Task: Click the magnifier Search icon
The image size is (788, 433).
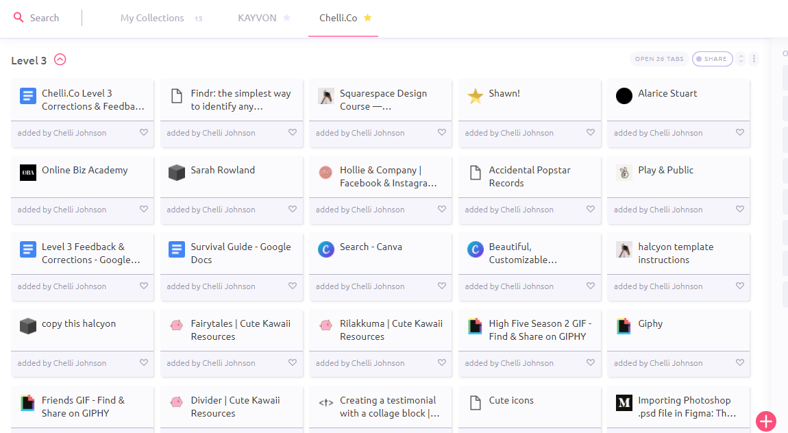Action: 19,18
